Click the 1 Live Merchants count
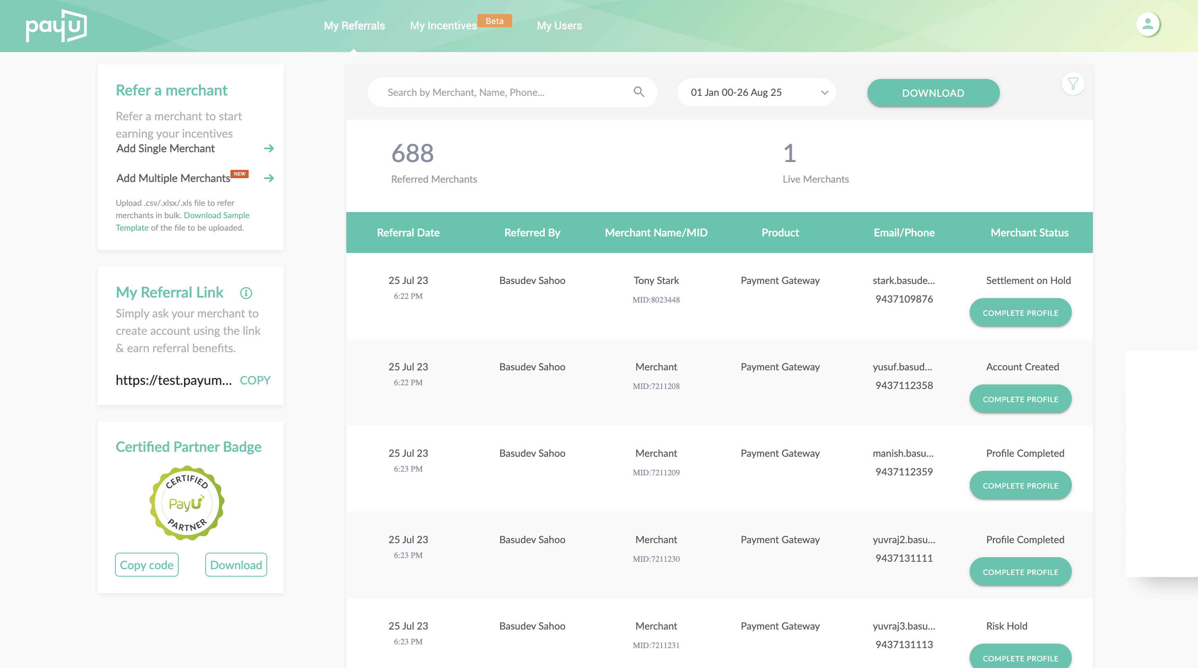The height and width of the screenshot is (668, 1198). (x=790, y=153)
